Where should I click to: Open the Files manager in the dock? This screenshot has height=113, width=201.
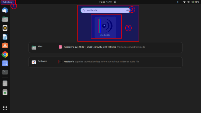tap(5, 19)
